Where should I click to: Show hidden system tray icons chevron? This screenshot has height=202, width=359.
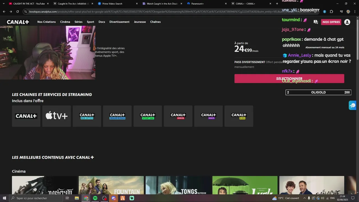click(305, 198)
